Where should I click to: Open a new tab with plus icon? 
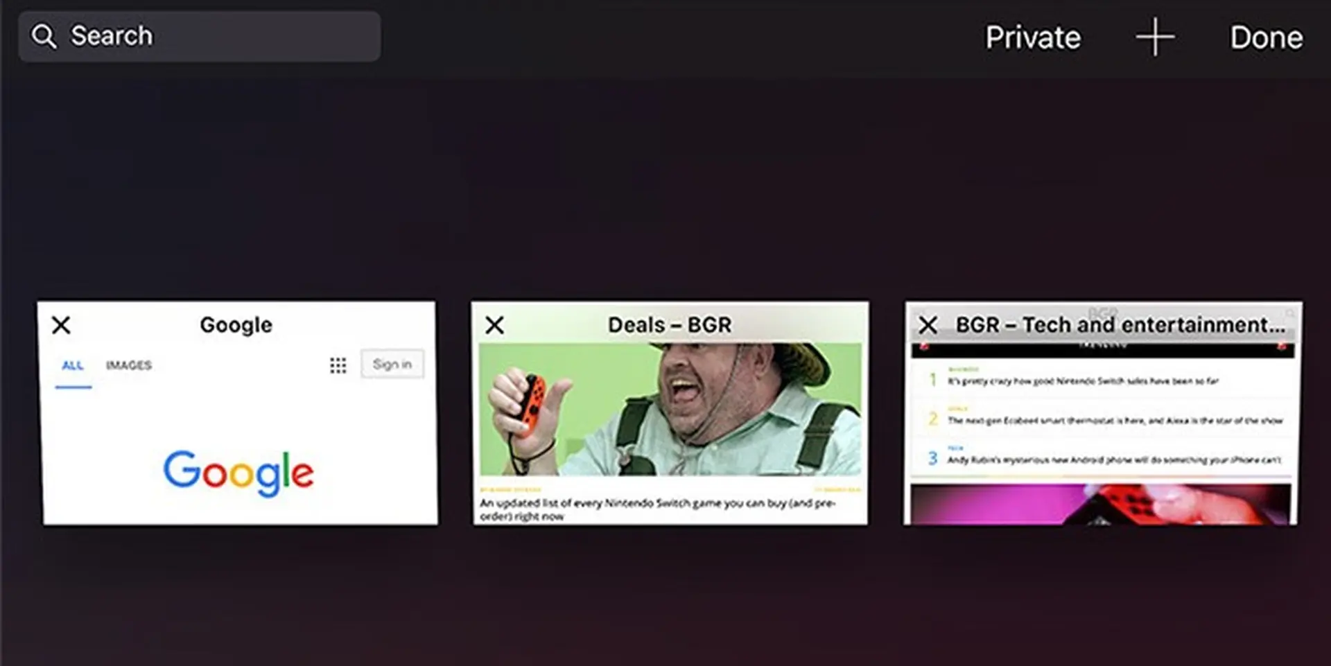point(1155,37)
